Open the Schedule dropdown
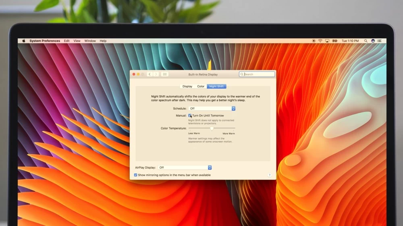403x226 pixels. 212,109
